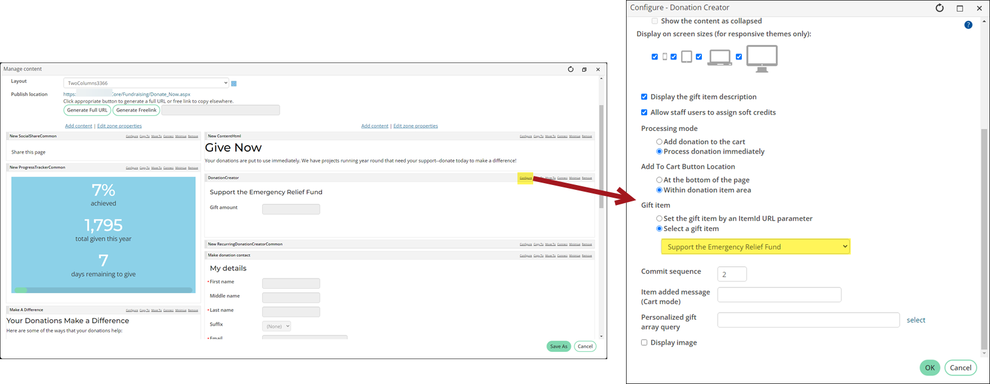The height and width of the screenshot is (384, 990).
Task: Click Generate Full URL button
Action: pyautogui.click(x=87, y=110)
